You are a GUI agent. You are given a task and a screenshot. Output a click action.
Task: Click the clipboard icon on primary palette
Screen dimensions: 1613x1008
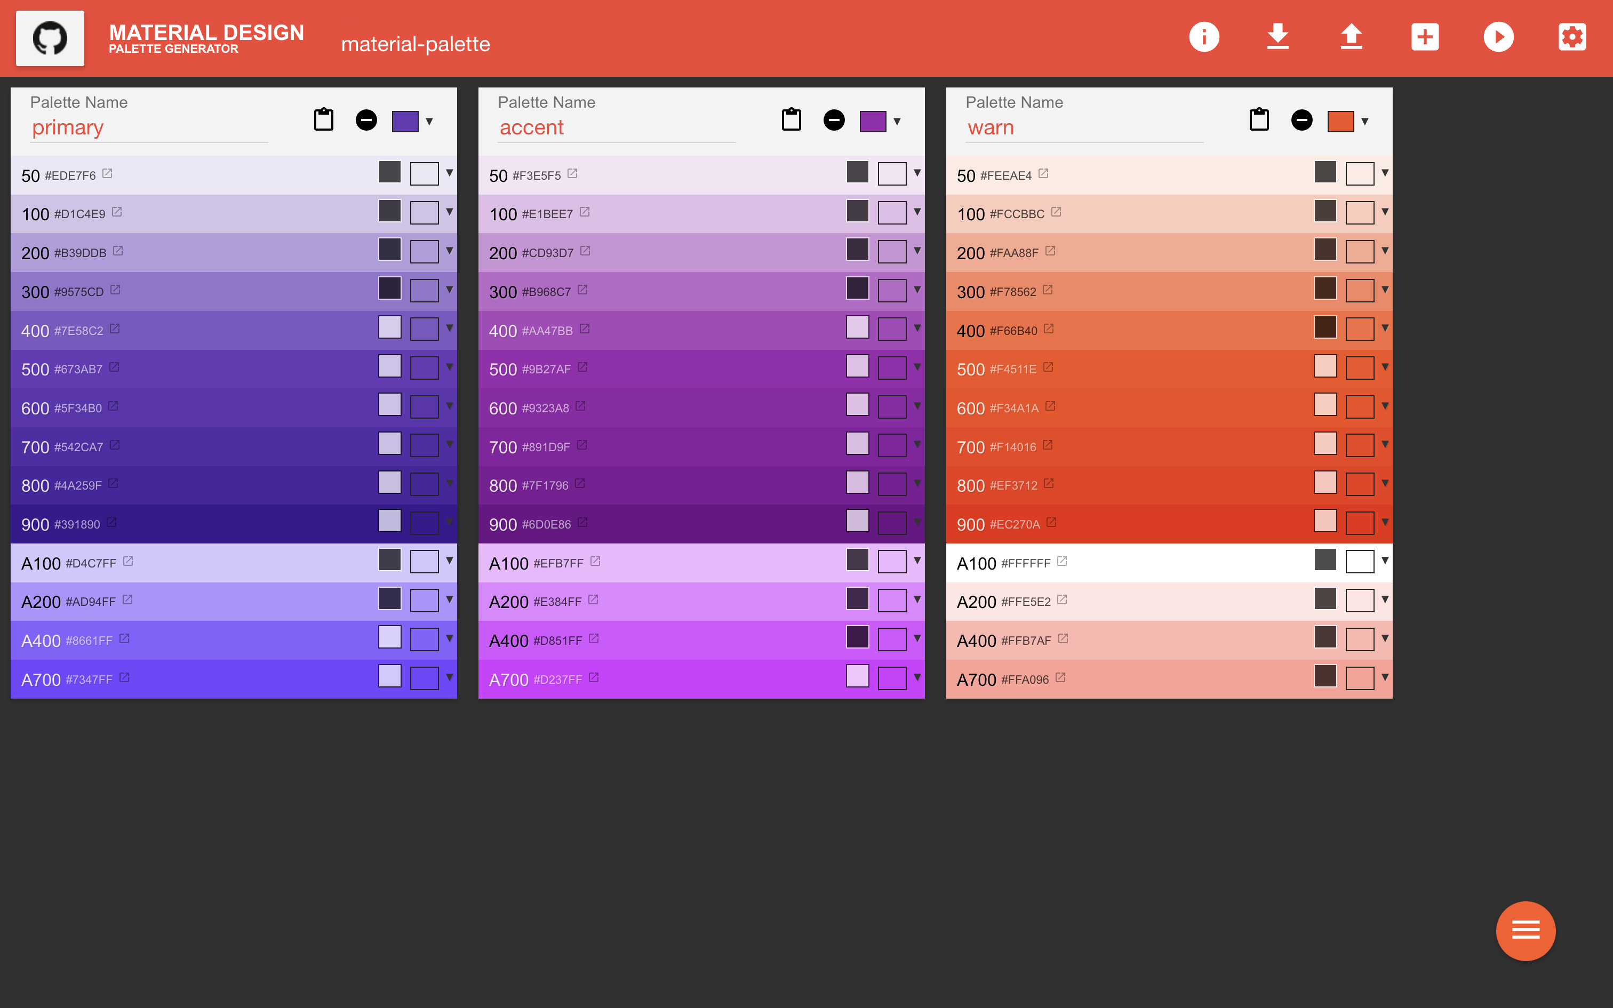click(324, 120)
